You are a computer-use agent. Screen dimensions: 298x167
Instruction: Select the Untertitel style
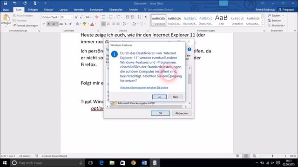[x=237, y=20]
